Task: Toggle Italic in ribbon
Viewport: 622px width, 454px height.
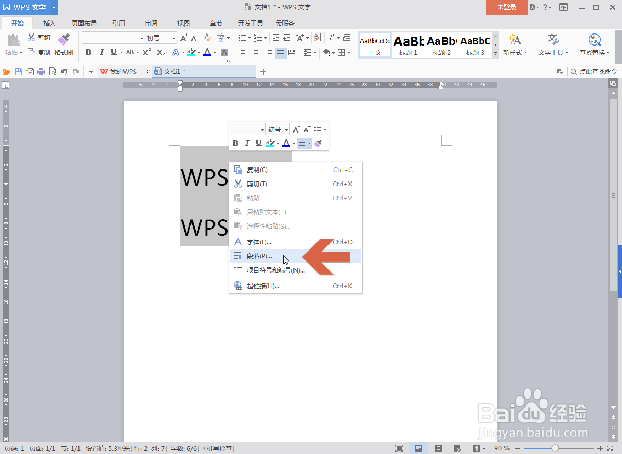Action: click(101, 52)
